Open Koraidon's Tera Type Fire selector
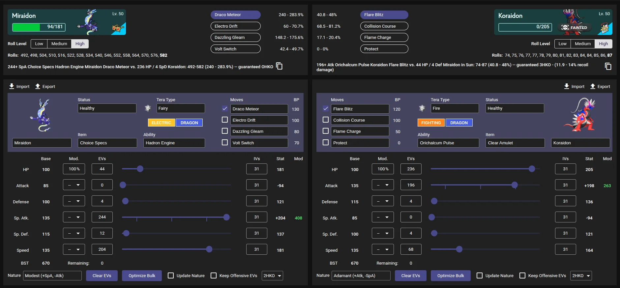This screenshot has width=620, height=288. (455, 108)
